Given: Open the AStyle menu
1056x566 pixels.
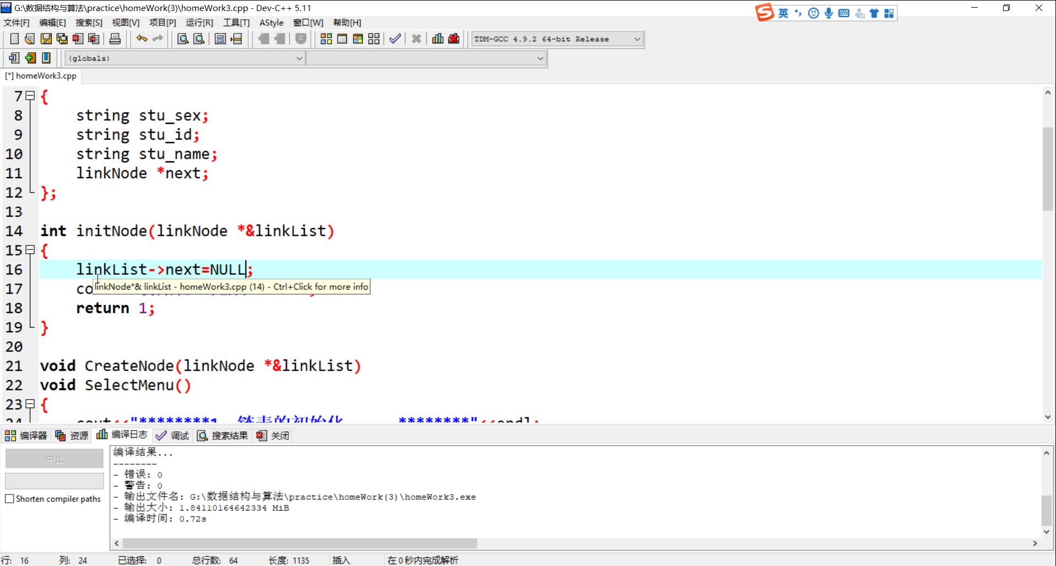Looking at the screenshot, I should [x=271, y=23].
